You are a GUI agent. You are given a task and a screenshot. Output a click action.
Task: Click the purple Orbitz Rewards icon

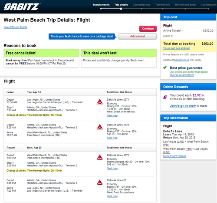(165, 97)
